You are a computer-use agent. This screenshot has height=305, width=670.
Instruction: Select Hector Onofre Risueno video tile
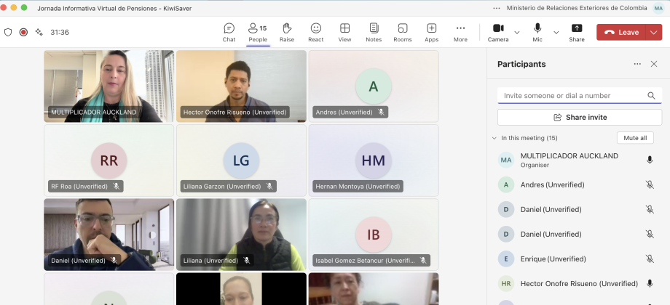click(x=242, y=86)
